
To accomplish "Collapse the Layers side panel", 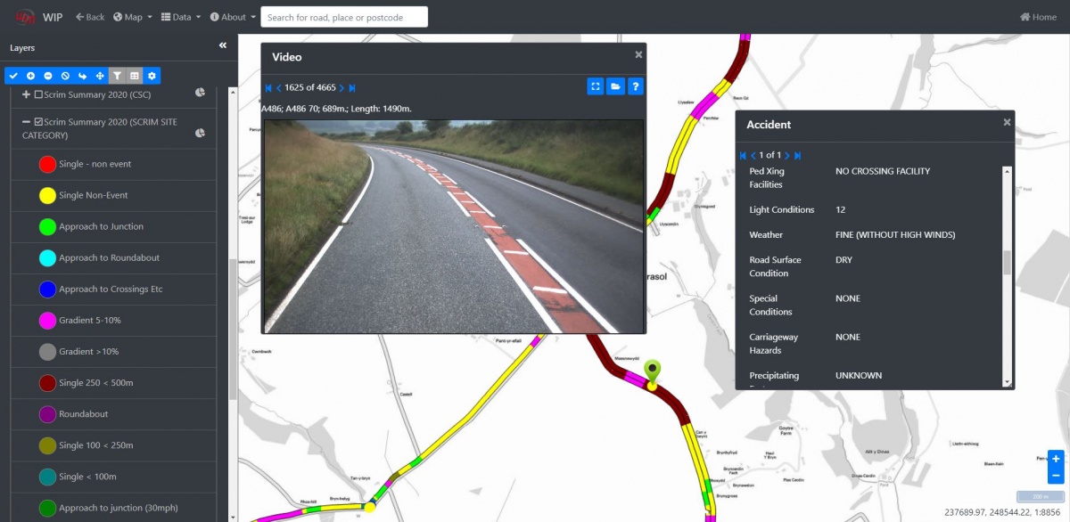I will pos(223,46).
